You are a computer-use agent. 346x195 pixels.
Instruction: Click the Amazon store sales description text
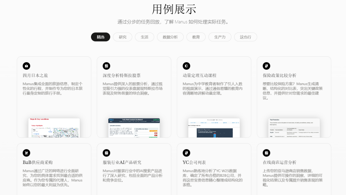292,178
